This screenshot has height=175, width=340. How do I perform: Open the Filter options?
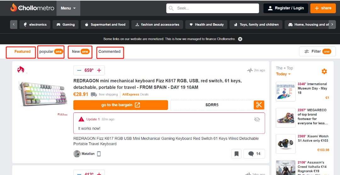click(317, 52)
